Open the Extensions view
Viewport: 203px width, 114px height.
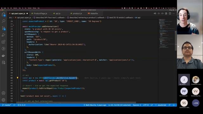(x=3, y=42)
